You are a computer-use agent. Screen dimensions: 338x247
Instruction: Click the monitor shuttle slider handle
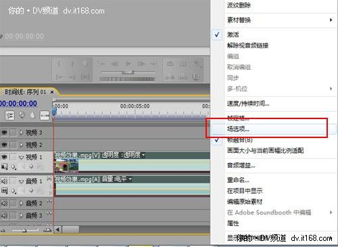click(x=128, y=72)
